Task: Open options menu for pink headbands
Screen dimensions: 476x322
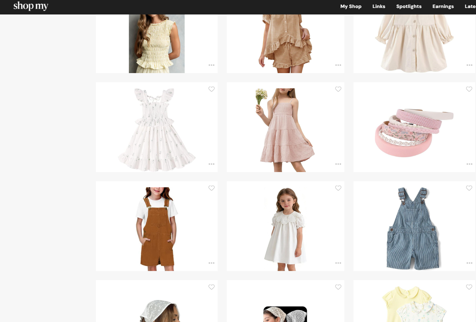Action: pos(470,164)
